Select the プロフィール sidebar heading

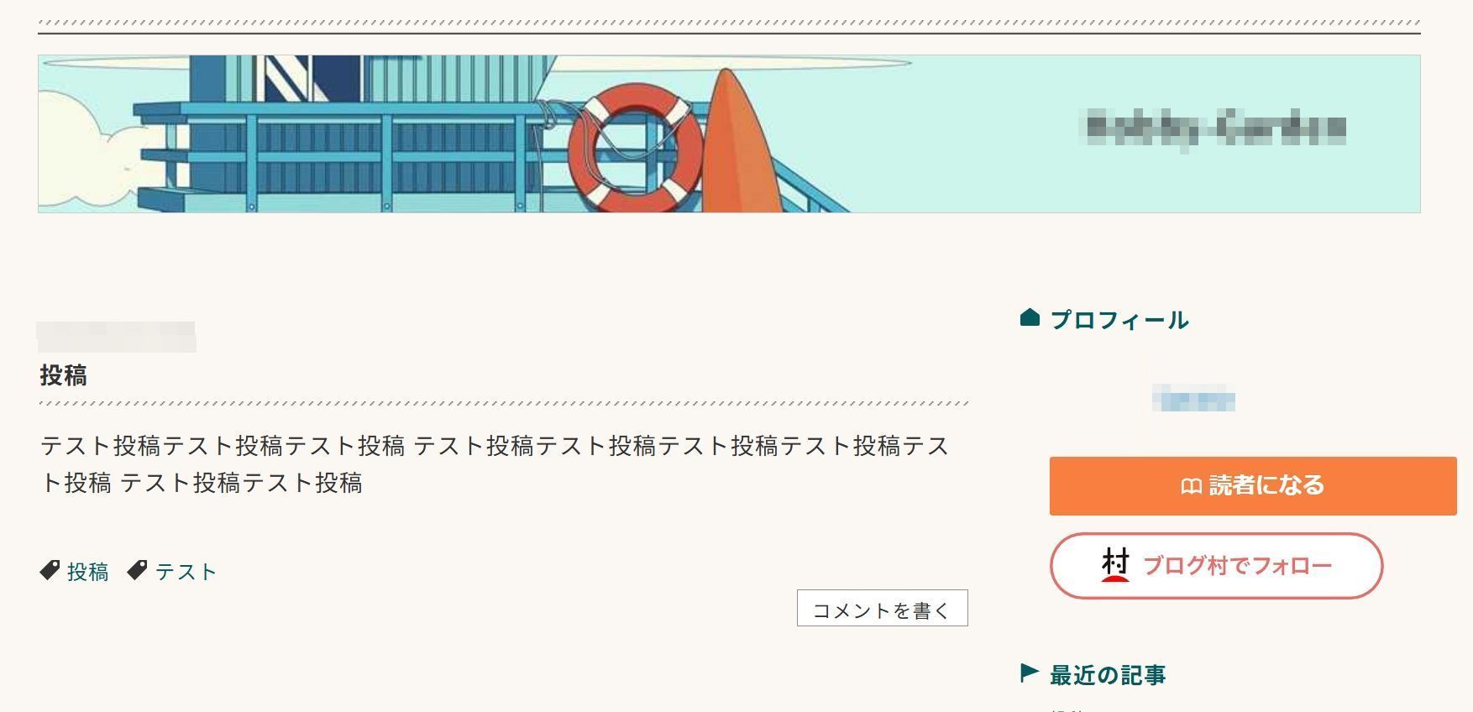click(1120, 319)
